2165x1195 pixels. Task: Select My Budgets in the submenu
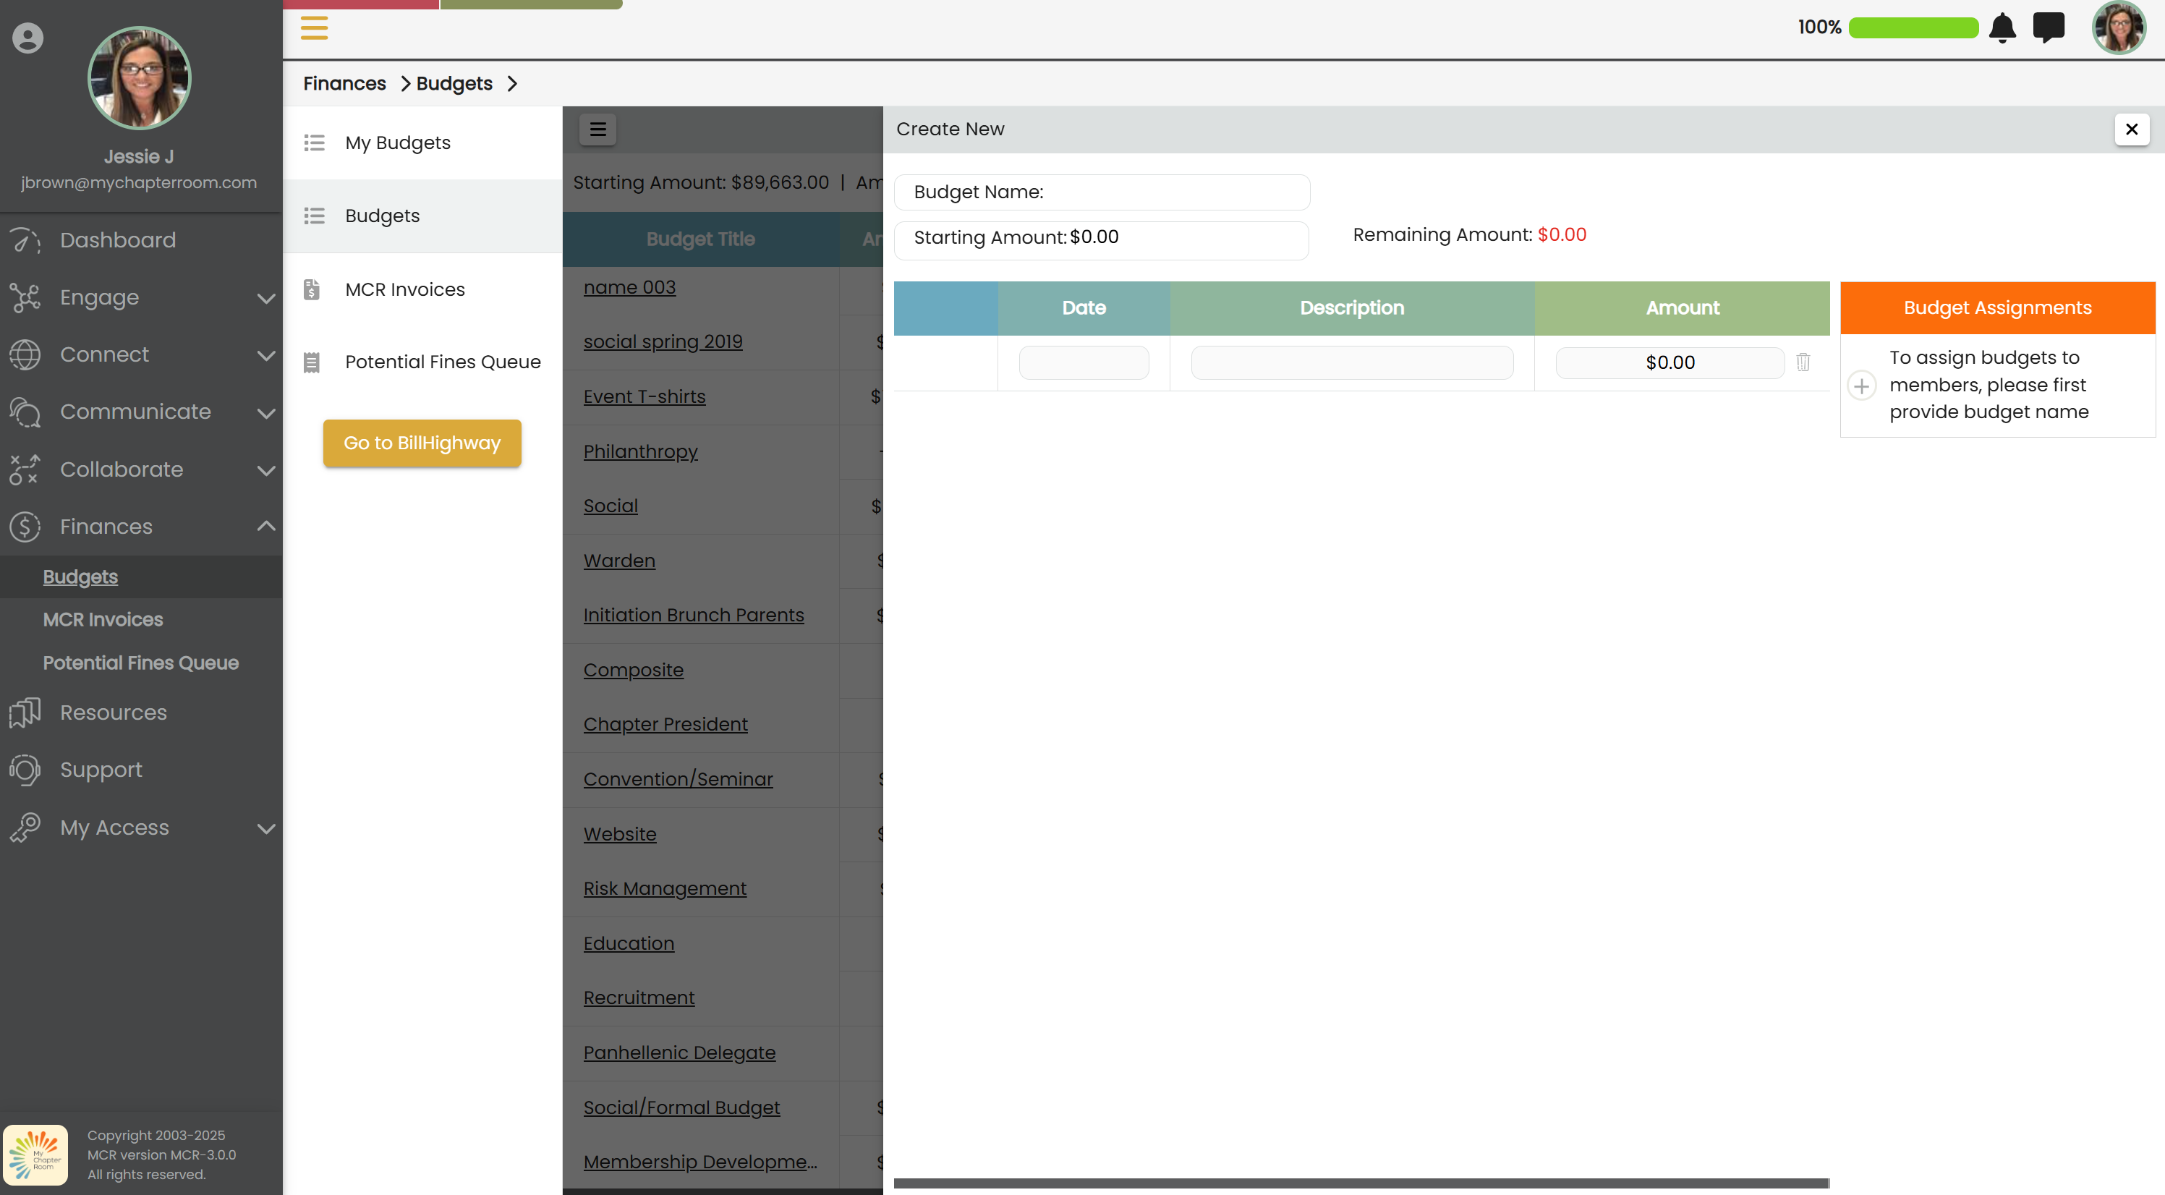[398, 143]
